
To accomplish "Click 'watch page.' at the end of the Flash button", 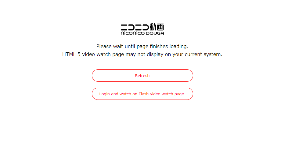I will (173, 94).
